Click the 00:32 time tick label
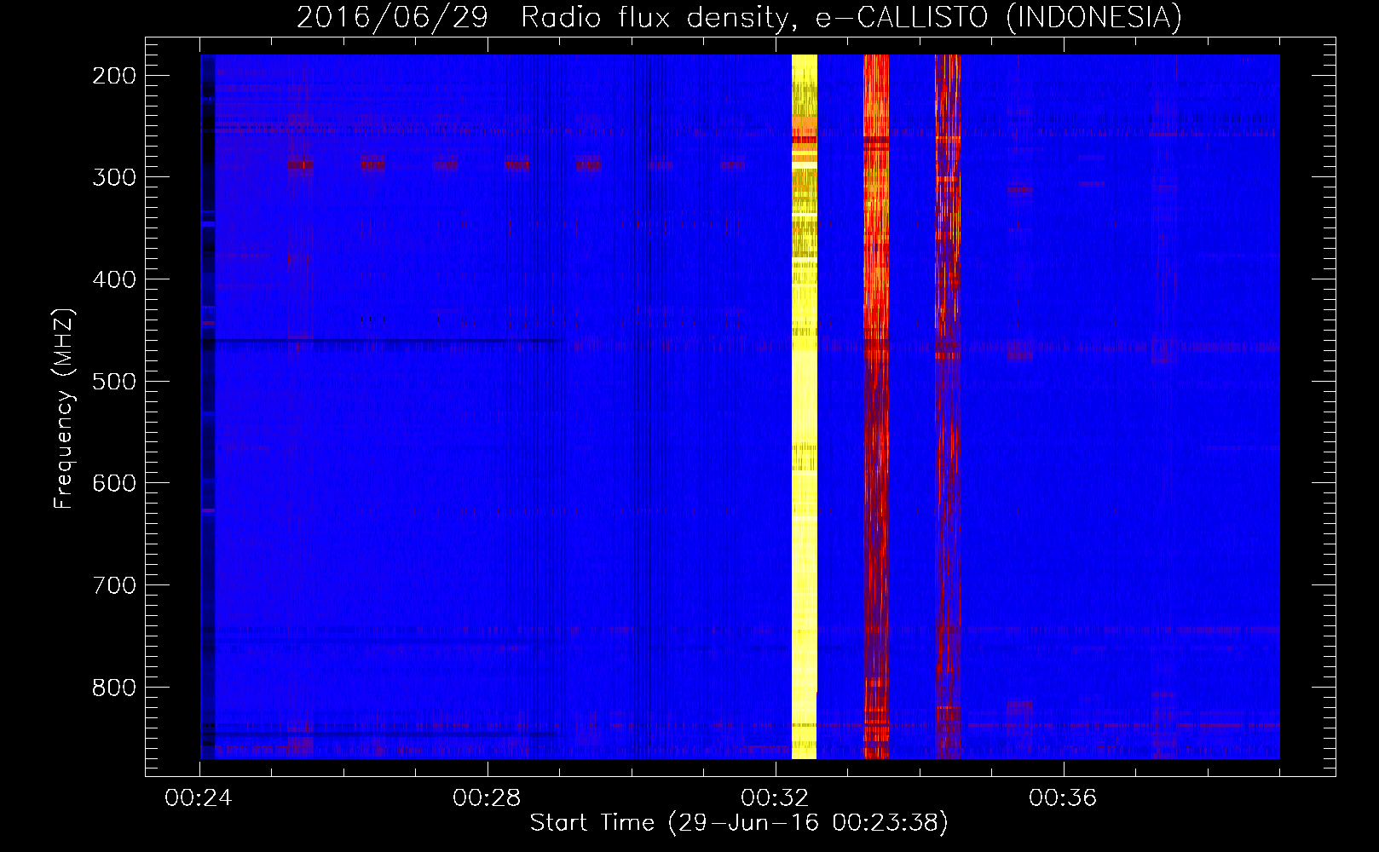Screen dimensions: 1379x852 (x=775, y=798)
